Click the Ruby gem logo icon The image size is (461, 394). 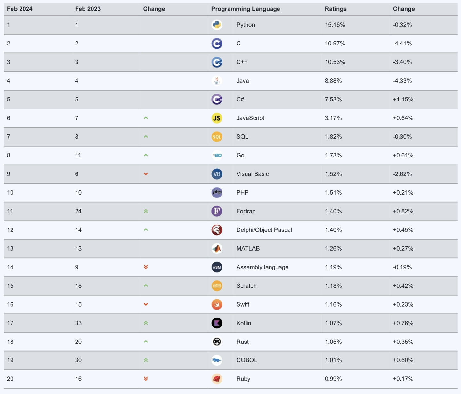(x=217, y=379)
